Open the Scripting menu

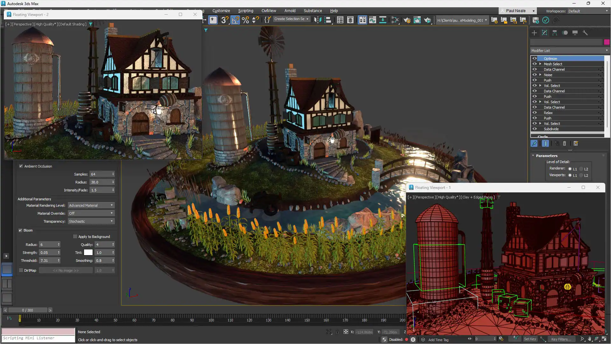coord(246,11)
